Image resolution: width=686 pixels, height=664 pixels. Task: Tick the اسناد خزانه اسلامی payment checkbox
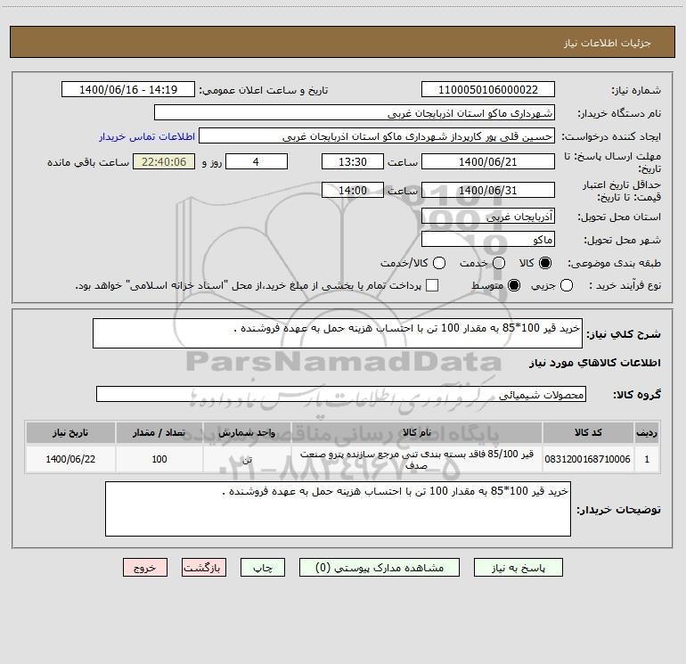(x=432, y=285)
